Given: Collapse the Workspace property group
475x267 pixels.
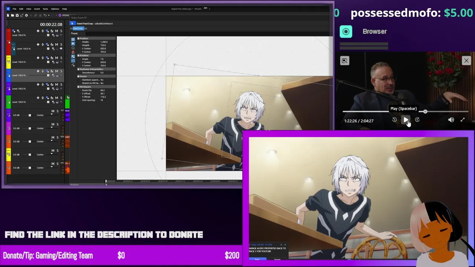Looking at the screenshot, I should tap(78, 86).
